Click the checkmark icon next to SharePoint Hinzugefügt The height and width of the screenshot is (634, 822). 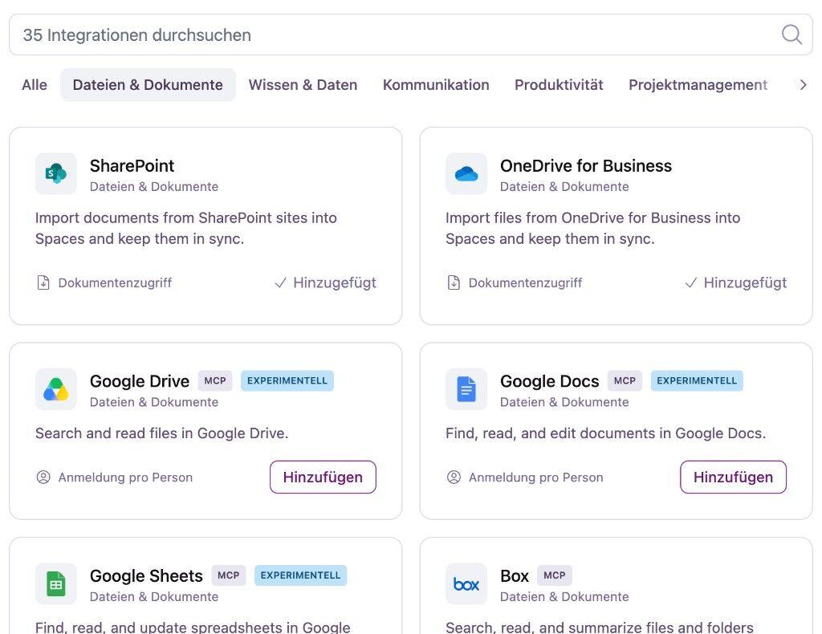(x=280, y=283)
